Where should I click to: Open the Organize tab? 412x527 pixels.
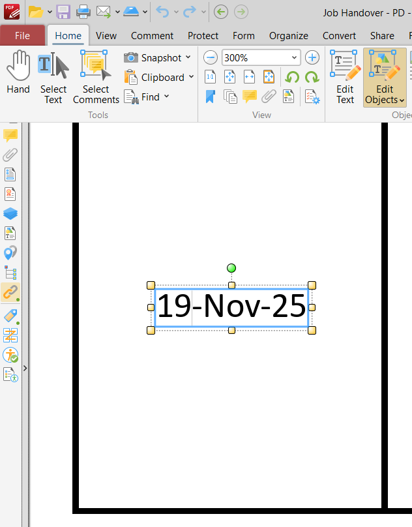point(289,36)
